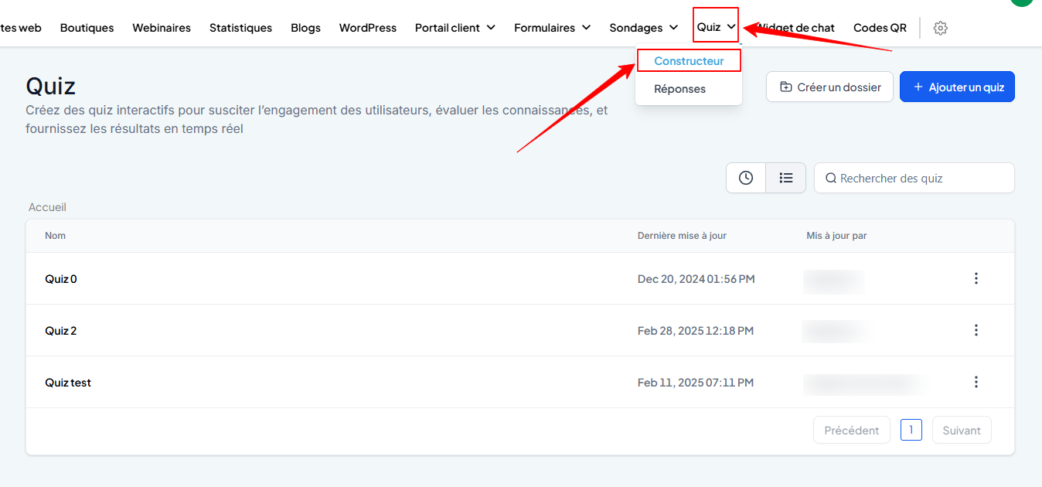Click date Feb 28, 2025 12:18 PM
The image size is (1042, 487).
pos(696,331)
